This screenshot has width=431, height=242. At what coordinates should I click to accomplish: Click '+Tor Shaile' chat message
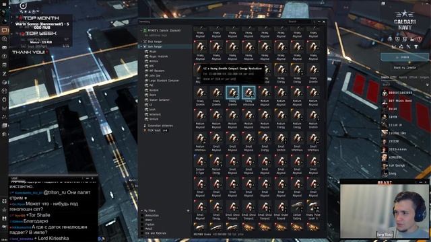(x=38, y=215)
